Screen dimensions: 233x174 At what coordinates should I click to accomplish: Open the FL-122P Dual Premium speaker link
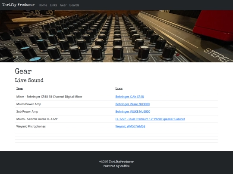pyautogui.click(x=150, y=119)
